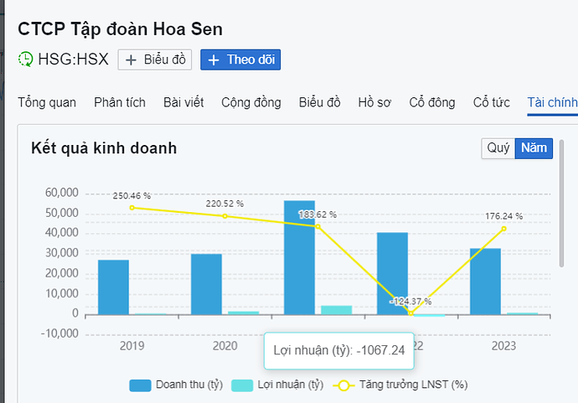Go to the Cộng đồng tab
The image size is (578, 403).
[x=250, y=102]
